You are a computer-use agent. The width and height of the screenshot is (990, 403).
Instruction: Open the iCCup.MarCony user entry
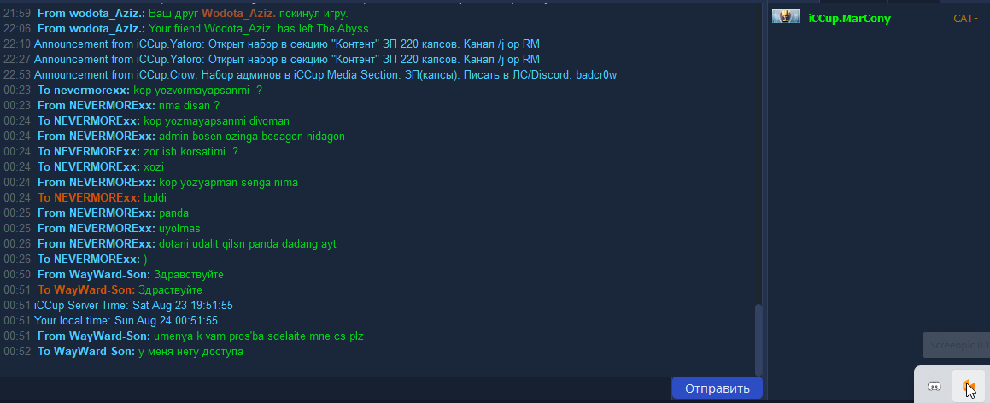(849, 18)
